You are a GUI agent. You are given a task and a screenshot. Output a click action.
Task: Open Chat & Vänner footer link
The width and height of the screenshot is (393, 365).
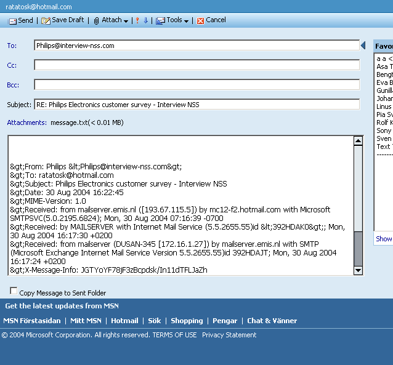point(272,321)
